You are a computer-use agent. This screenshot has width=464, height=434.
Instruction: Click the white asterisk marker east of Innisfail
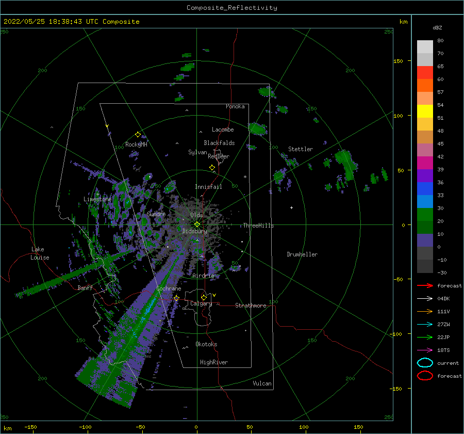245,177
